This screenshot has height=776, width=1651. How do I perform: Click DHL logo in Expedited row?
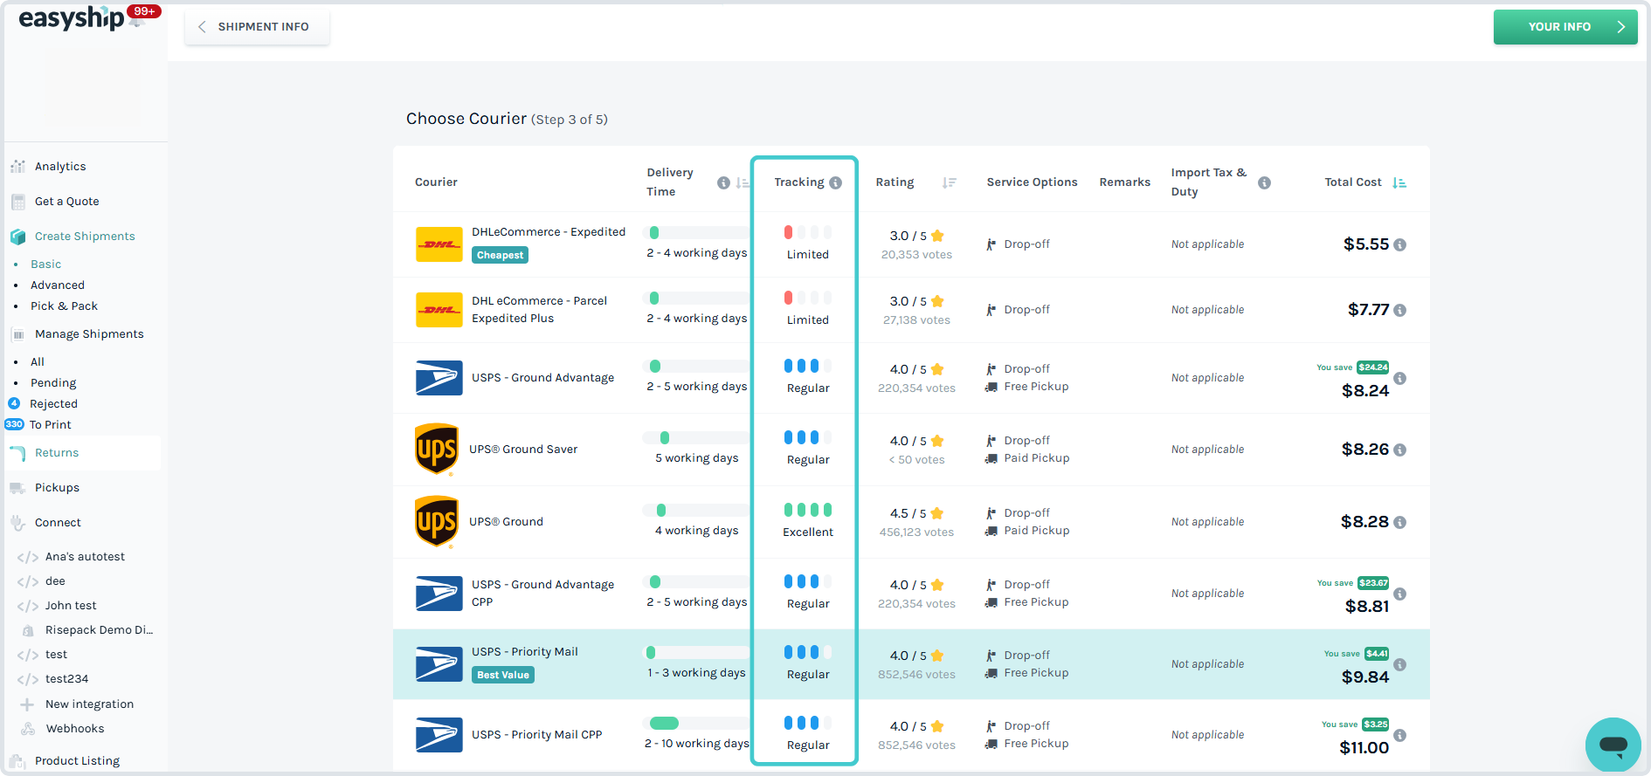439,244
